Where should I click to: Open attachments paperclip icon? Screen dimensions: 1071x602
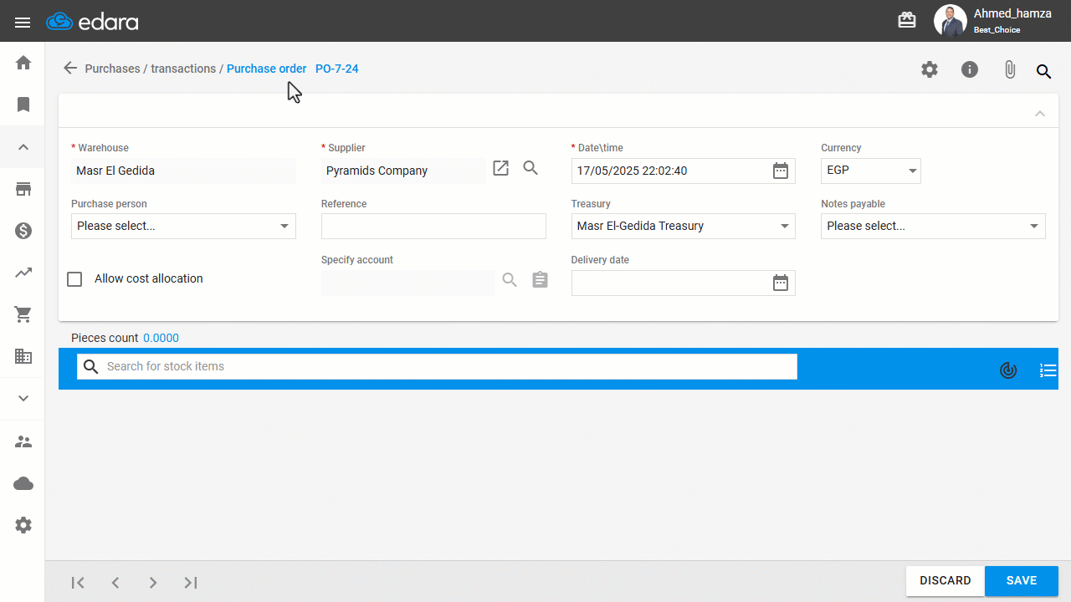pos(1010,69)
